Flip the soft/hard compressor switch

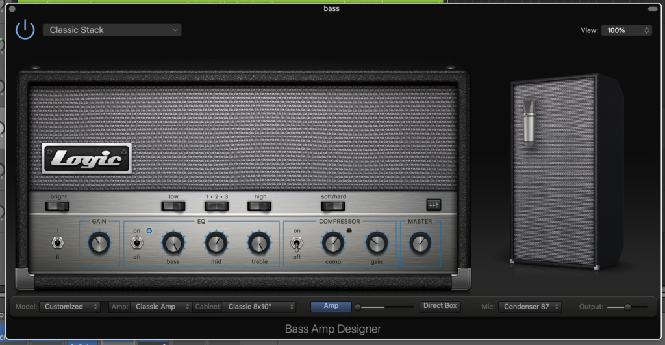[333, 207]
